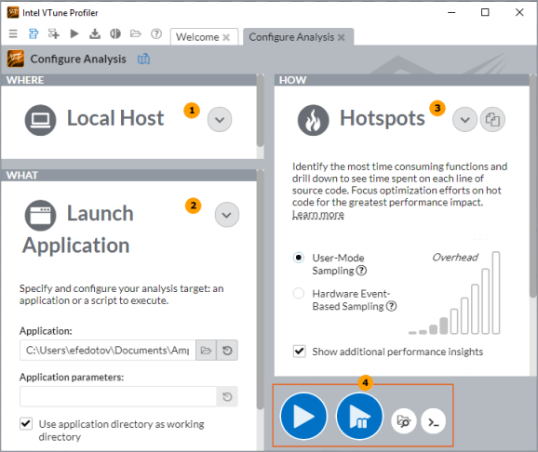Follow the Learn more link
The width and height of the screenshot is (538, 452).
pos(318,214)
